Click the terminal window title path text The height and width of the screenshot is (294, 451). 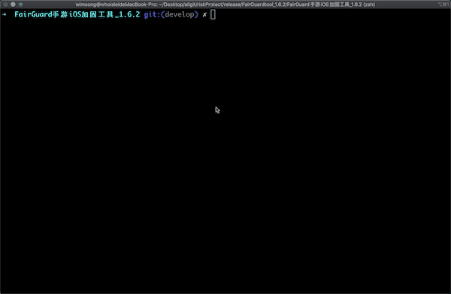225,4
